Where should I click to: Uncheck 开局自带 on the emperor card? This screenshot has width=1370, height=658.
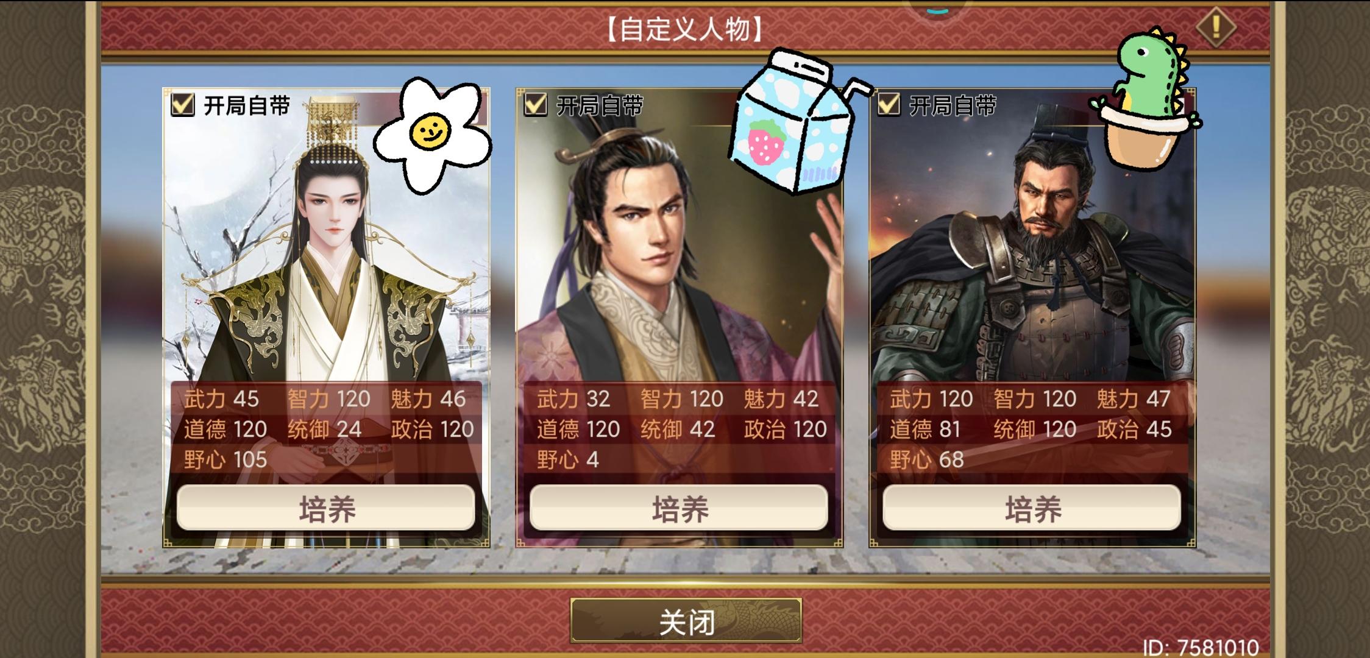click(182, 105)
